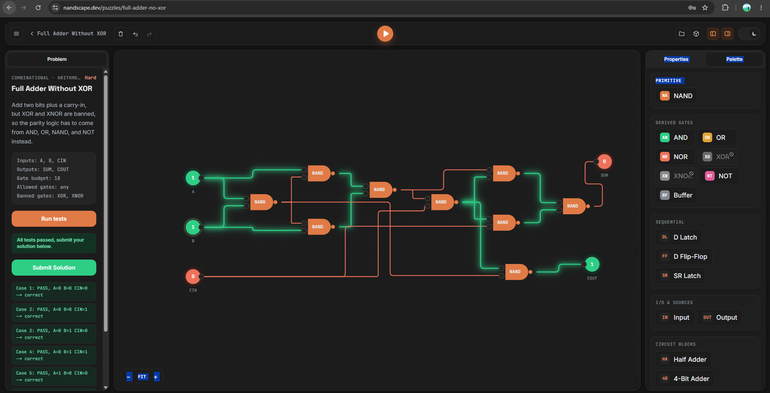
Task: Open the hamburger menu
Action: coord(16,34)
